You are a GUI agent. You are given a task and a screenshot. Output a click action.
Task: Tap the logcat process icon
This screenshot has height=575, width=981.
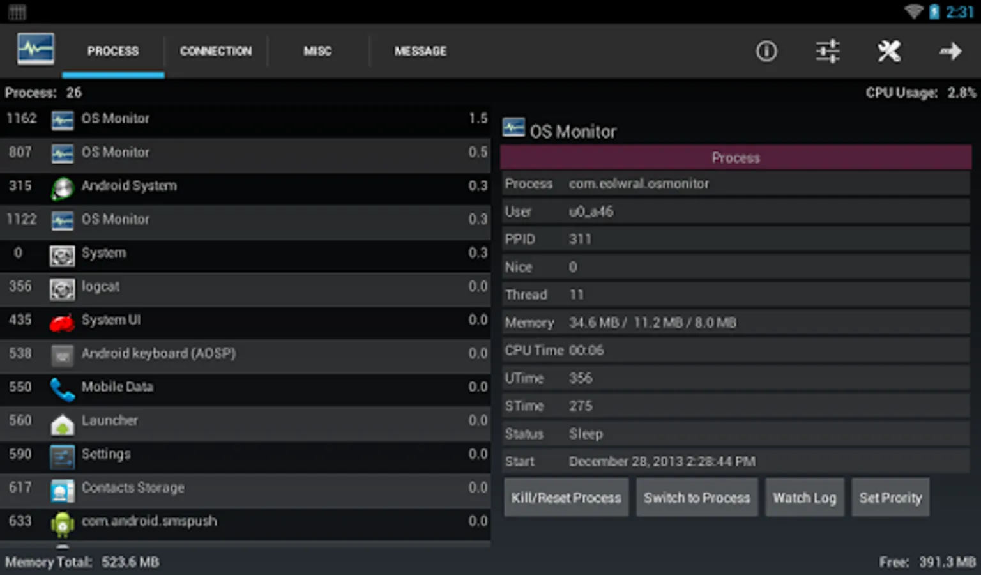63,289
